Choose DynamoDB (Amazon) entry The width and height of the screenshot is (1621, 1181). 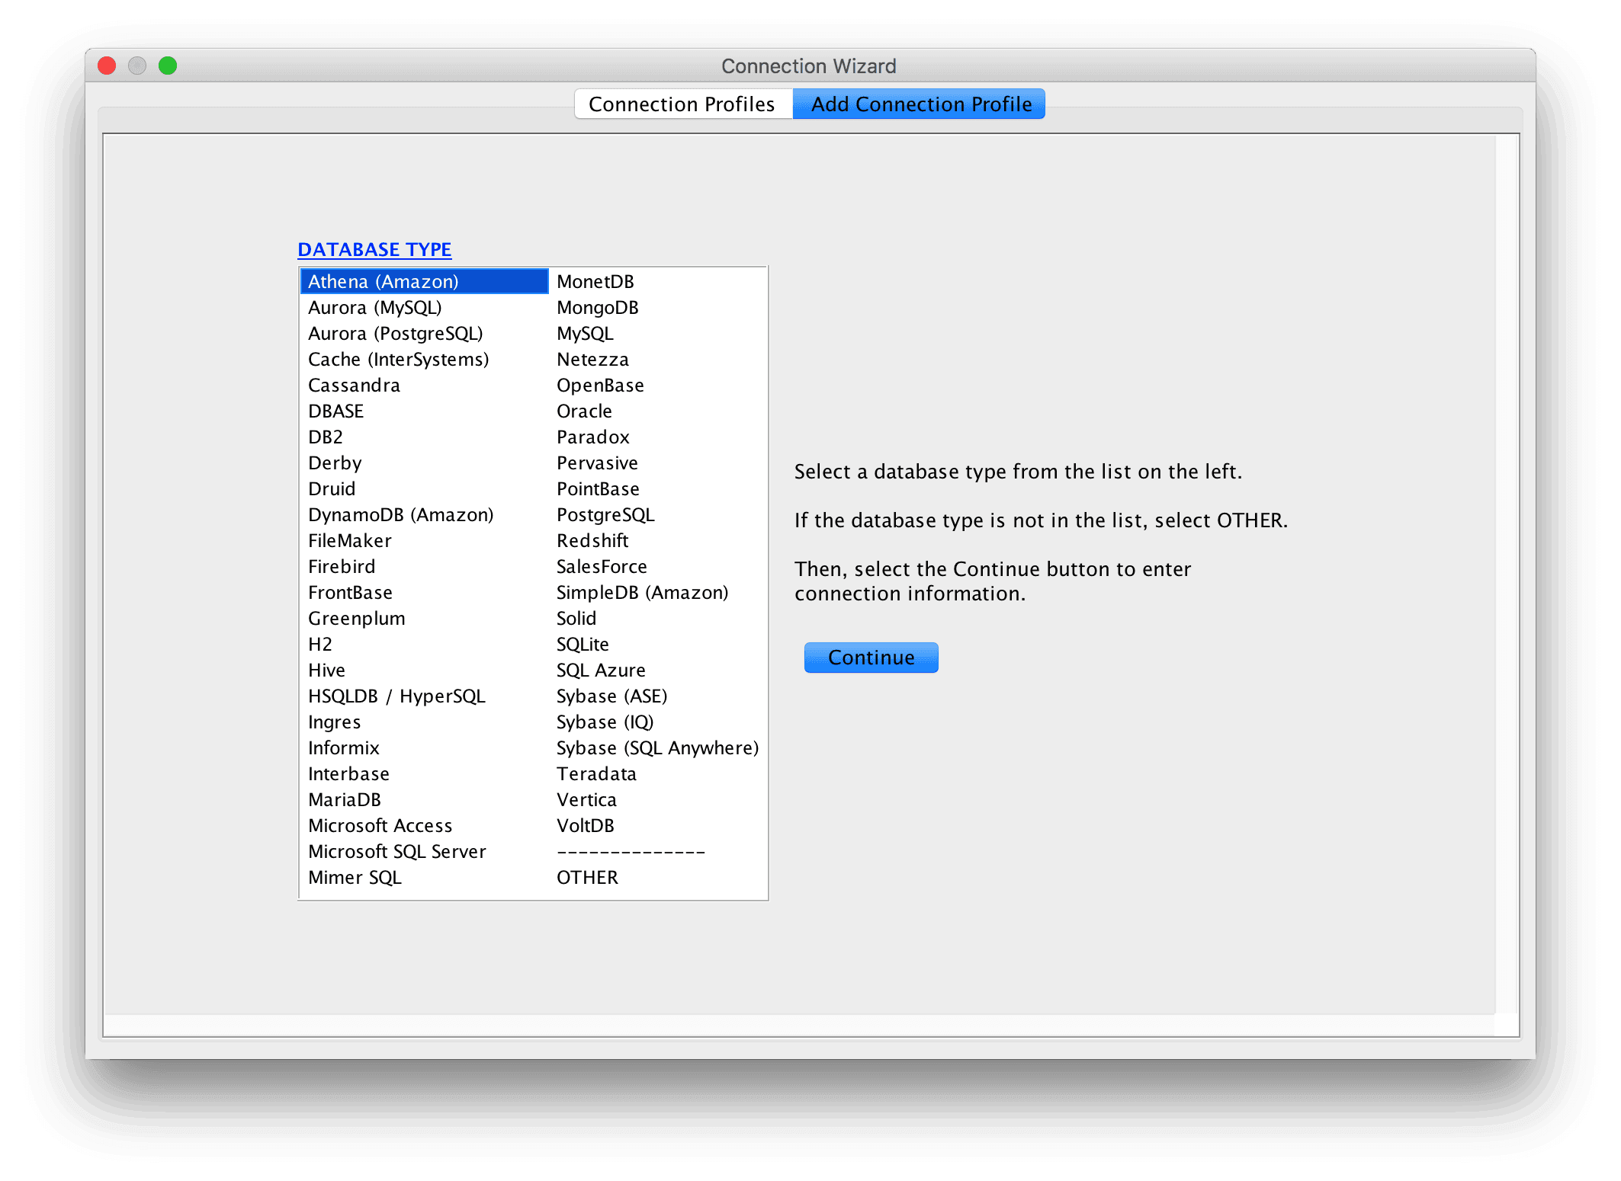425,514
